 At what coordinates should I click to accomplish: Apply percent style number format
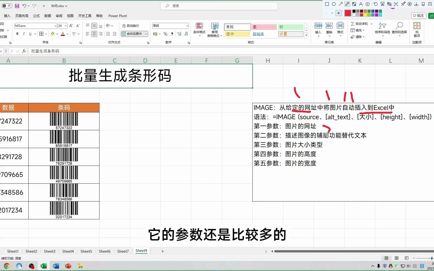[166, 34]
